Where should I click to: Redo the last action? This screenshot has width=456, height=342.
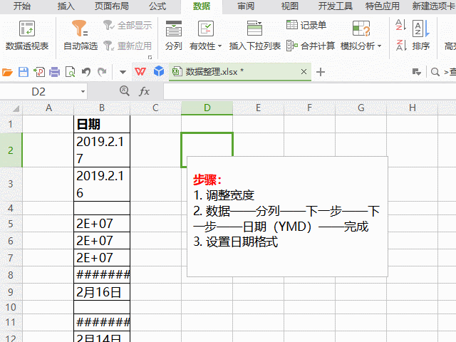102,72
